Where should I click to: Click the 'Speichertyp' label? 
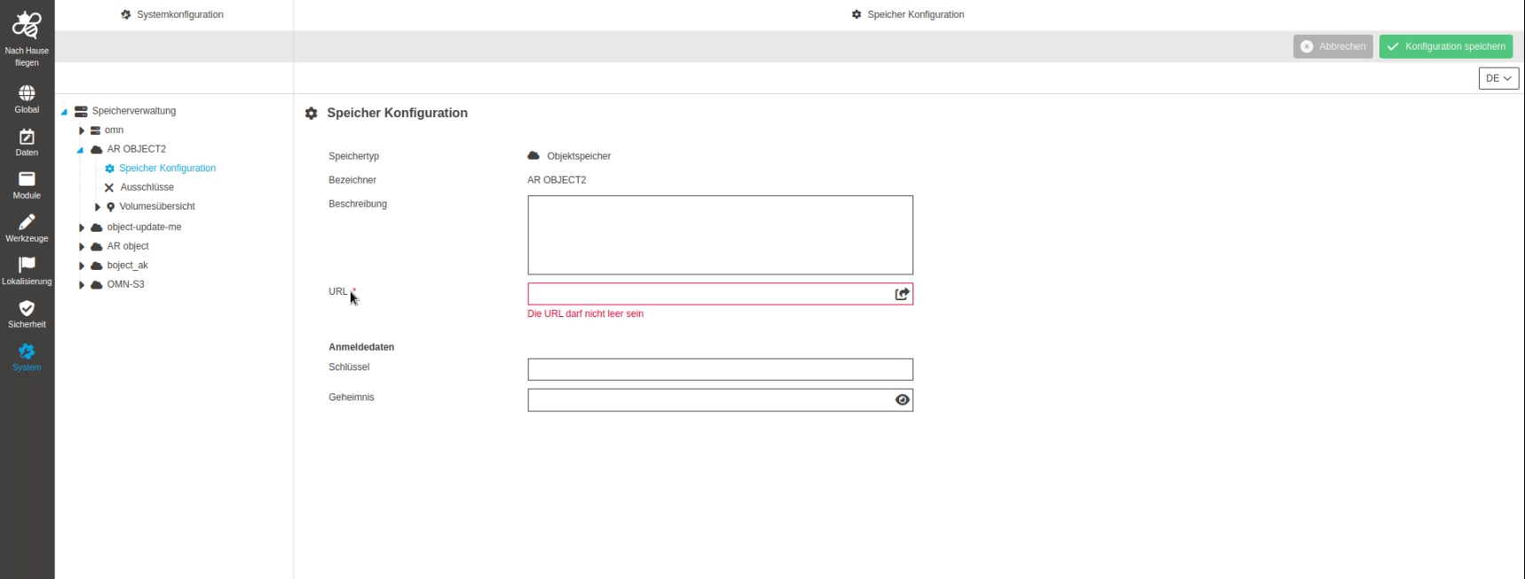pos(353,156)
